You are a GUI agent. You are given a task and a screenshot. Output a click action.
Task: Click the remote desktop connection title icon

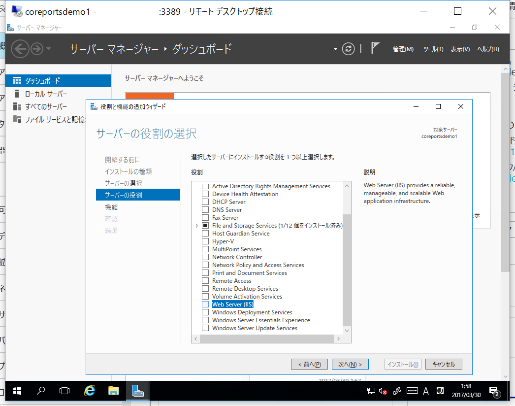click(16, 11)
